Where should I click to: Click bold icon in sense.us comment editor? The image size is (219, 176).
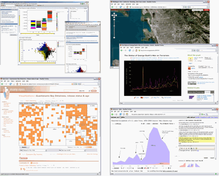click(x=182, y=149)
